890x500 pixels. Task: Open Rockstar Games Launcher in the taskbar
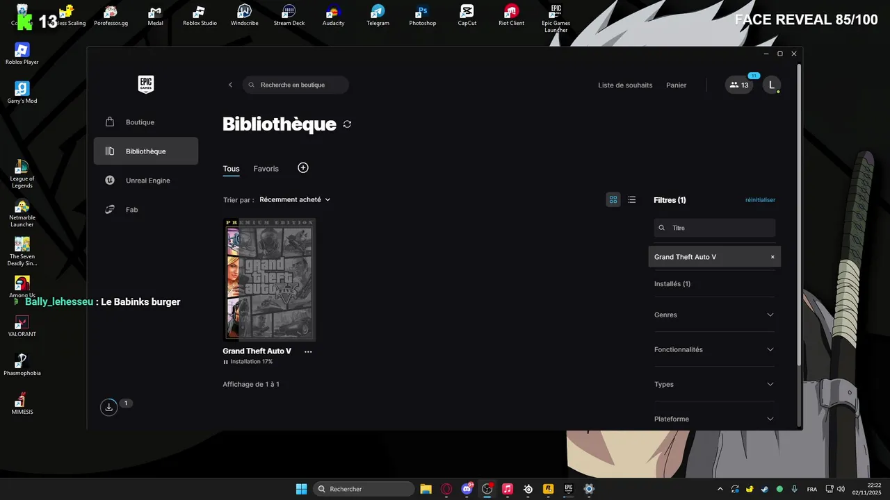click(548, 489)
